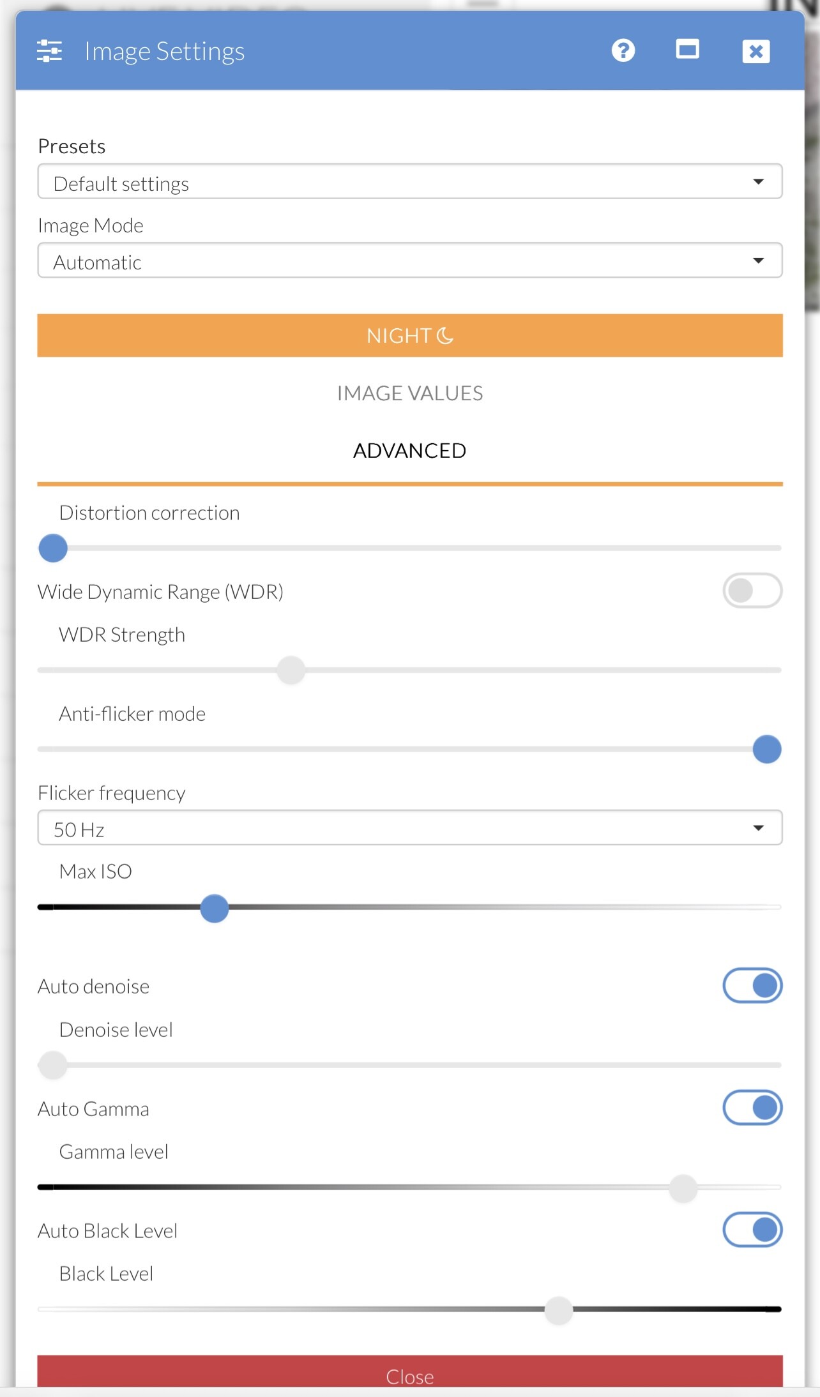Click the help question mark icon
Image resolution: width=820 pixels, height=1397 pixels.
click(623, 50)
